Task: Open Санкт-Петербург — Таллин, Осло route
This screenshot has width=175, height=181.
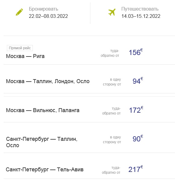Action: tap(42, 142)
